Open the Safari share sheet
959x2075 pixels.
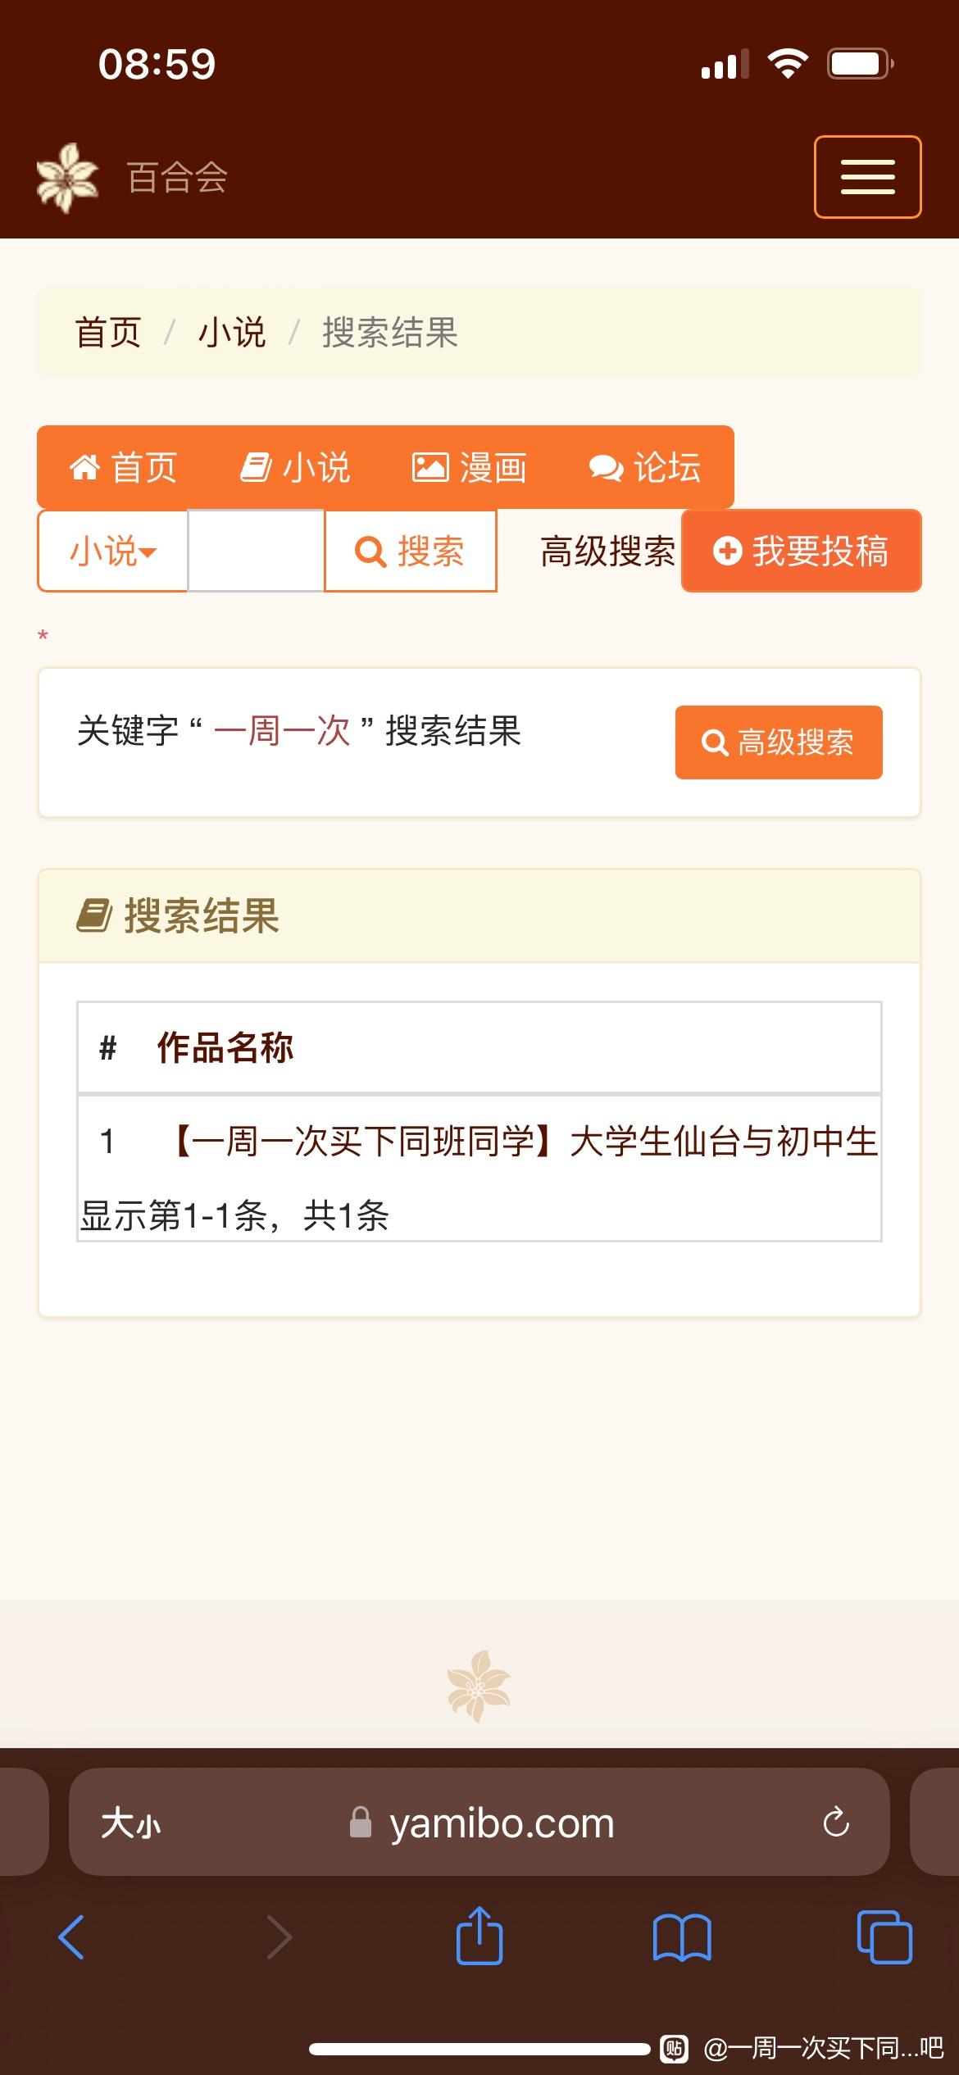[479, 1935]
